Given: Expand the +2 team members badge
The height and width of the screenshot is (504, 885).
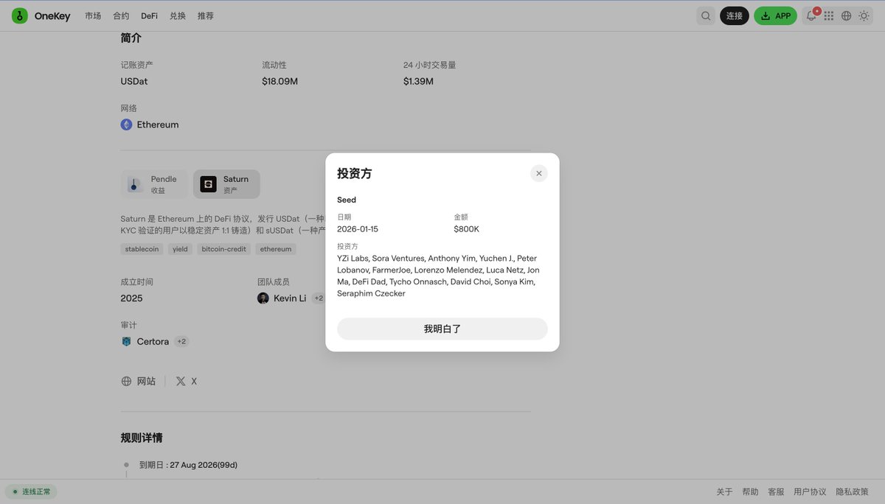Looking at the screenshot, I should [319, 298].
